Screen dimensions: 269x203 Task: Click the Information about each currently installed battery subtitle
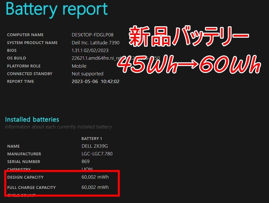coord(58,127)
